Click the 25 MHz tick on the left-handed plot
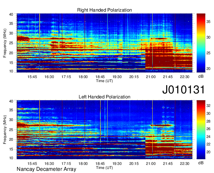This screenshot has width=214, height=173. click(11, 130)
